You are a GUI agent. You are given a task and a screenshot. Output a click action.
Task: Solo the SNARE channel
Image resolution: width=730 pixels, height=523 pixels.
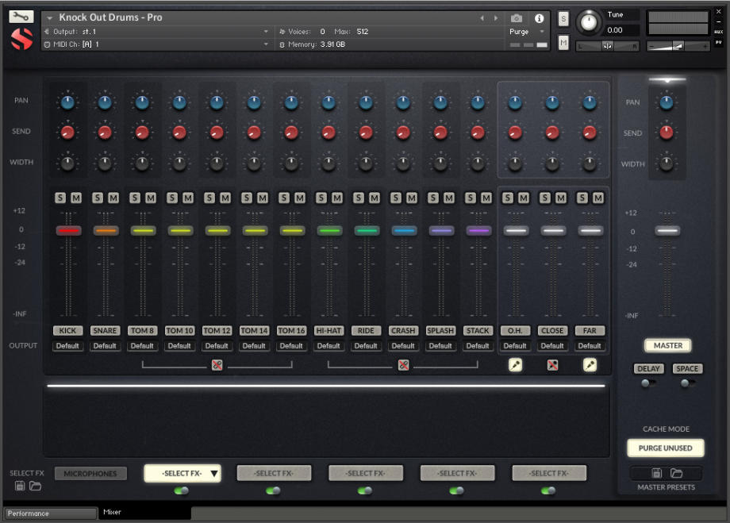point(98,198)
